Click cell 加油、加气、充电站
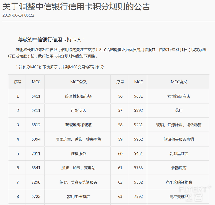 (78, 168)
